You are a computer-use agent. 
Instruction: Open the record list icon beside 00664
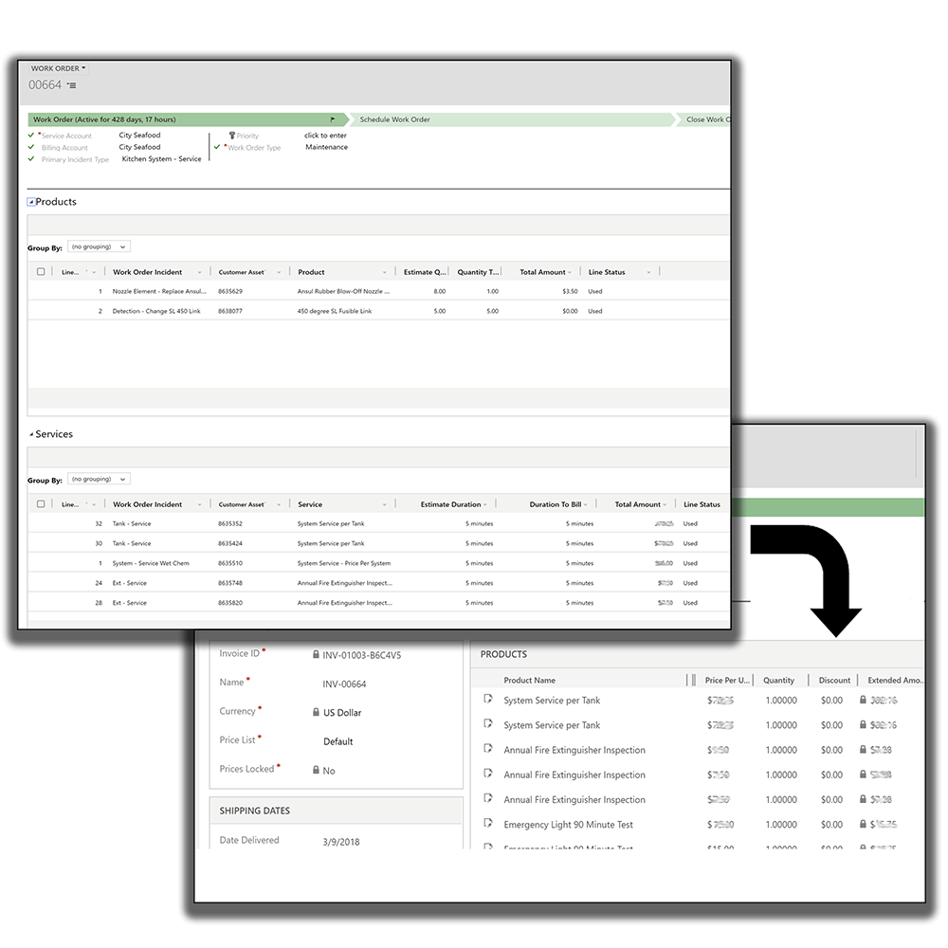(71, 86)
